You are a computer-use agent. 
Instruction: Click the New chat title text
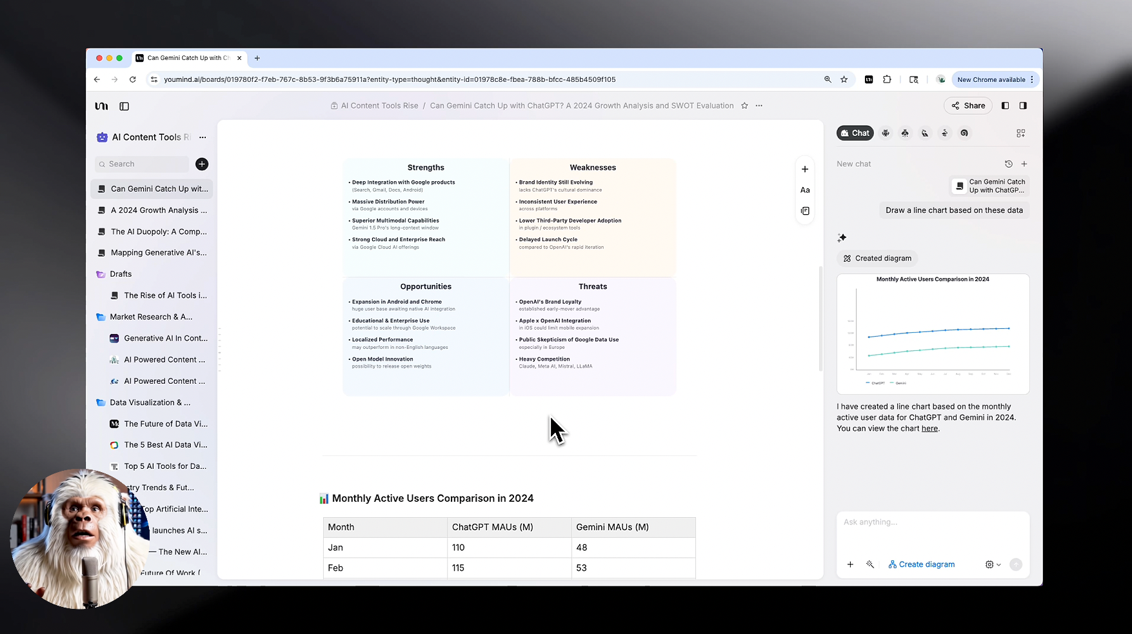coord(854,164)
